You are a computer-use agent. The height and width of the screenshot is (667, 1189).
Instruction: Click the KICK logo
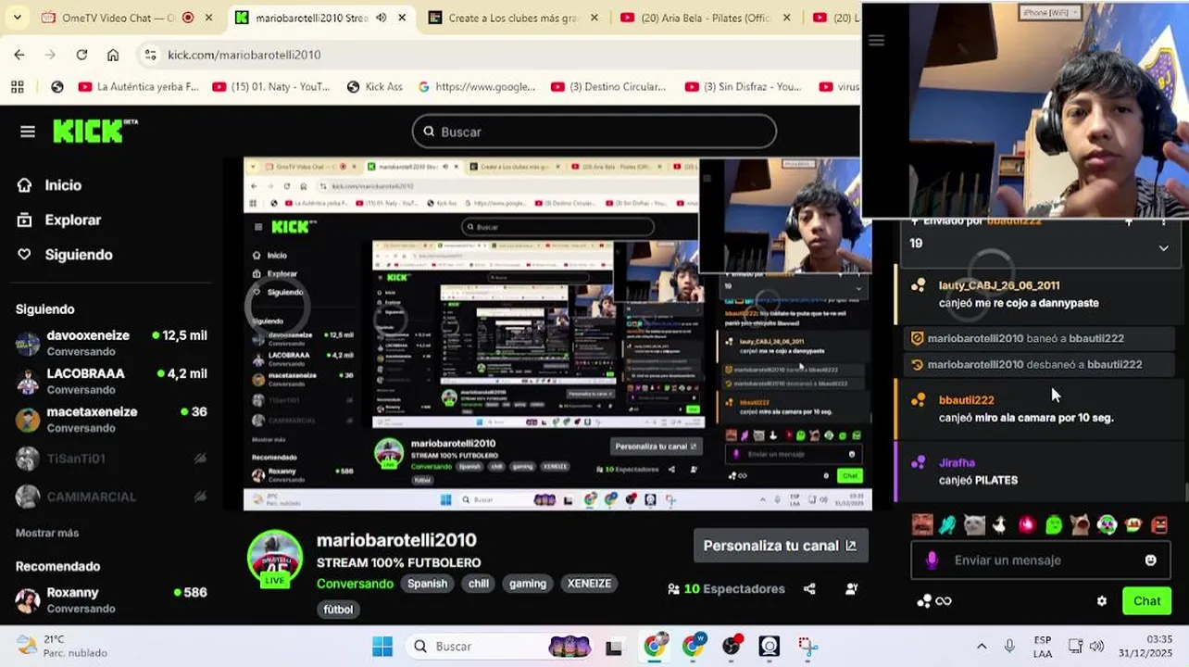pyautogui.click(x=94, y=131)
